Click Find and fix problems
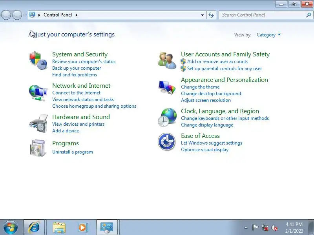314x235 pixels. [x=75, y=75]
